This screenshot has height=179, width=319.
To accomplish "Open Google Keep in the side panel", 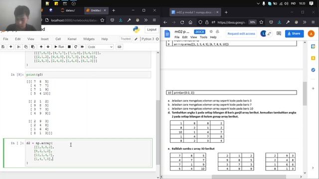I will coord(313,58).
